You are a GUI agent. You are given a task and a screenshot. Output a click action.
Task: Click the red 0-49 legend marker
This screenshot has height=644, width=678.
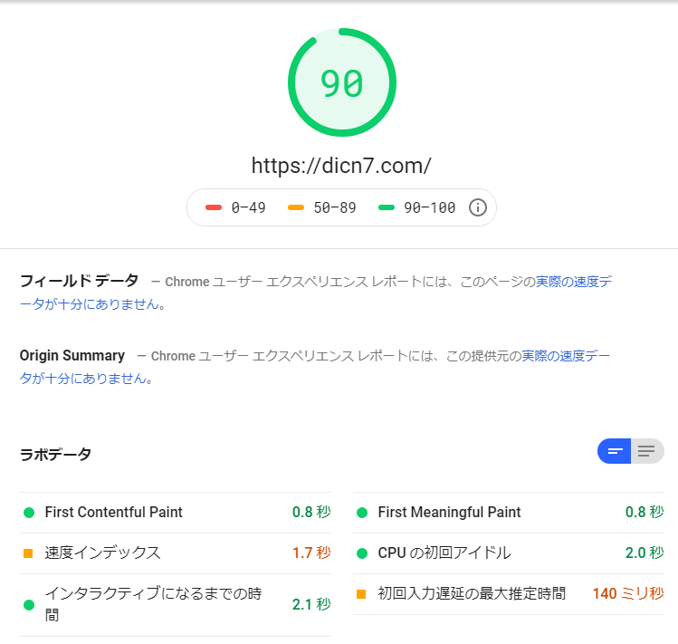(214, 207)
